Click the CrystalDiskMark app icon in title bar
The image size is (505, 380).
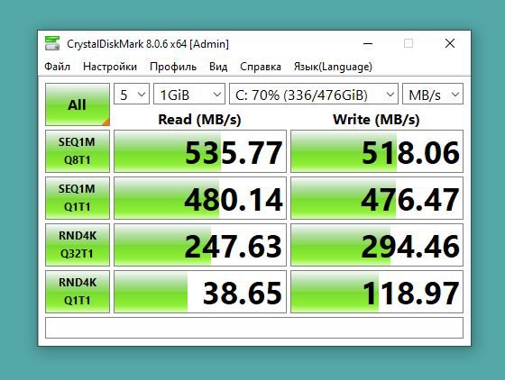pyautogui.click(x=52, y=43)
